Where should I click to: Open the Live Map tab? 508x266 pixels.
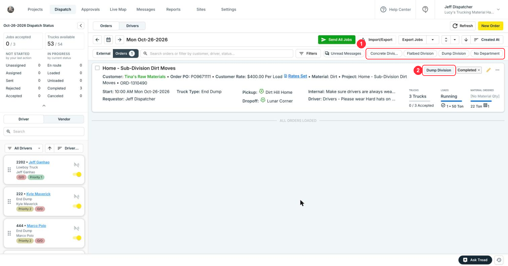click(x=118, y=9)
